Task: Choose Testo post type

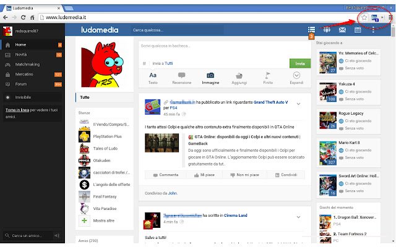Action: [x=153, y=78]
